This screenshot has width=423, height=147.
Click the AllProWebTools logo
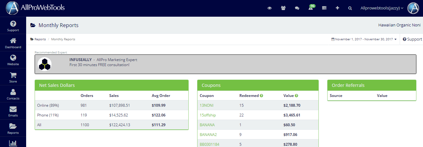coord(35,8)
